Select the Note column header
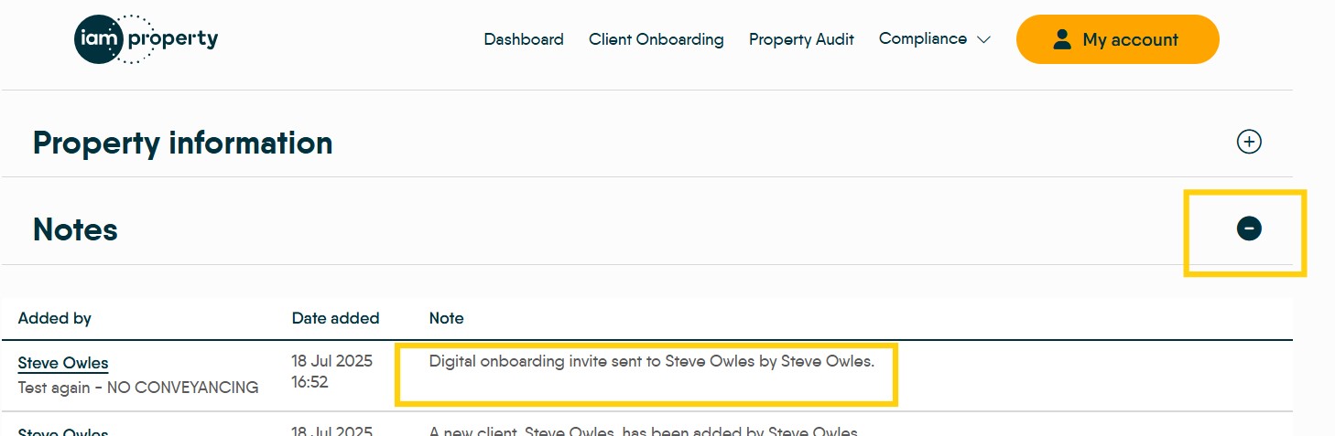Screen dimensions: 1335x436 [446, 318]
